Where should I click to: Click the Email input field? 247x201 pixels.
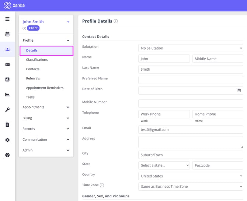(191, 130)
